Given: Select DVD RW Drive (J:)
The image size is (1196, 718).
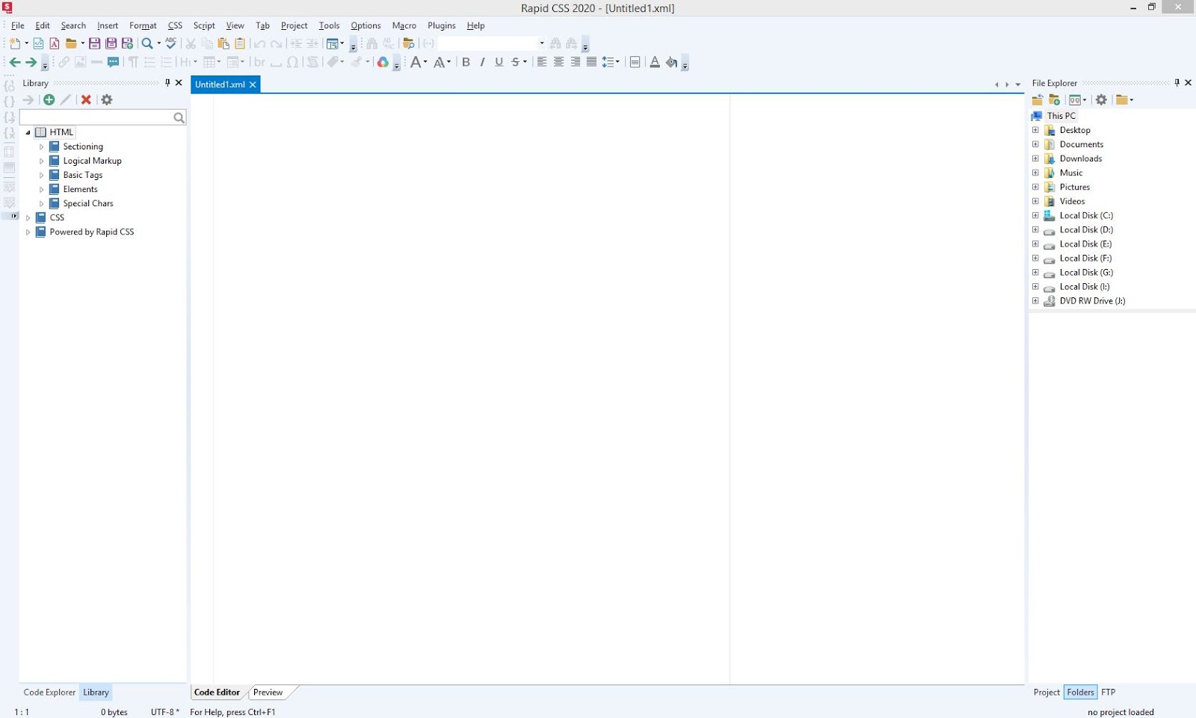Looking at the screenshot, I should (1092, 301).
